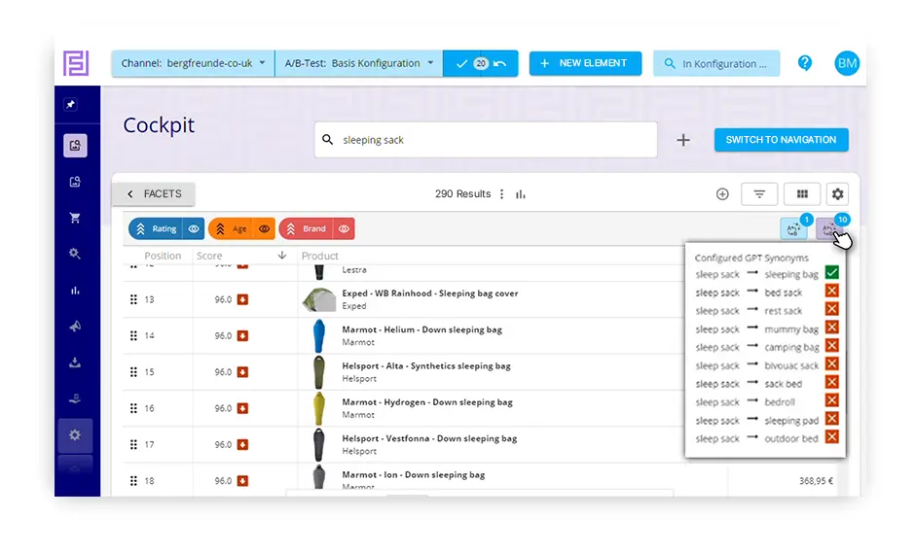Open the highlighted Cockpit sidebar icon
915x552 pixels.
(x=75, y=146)
